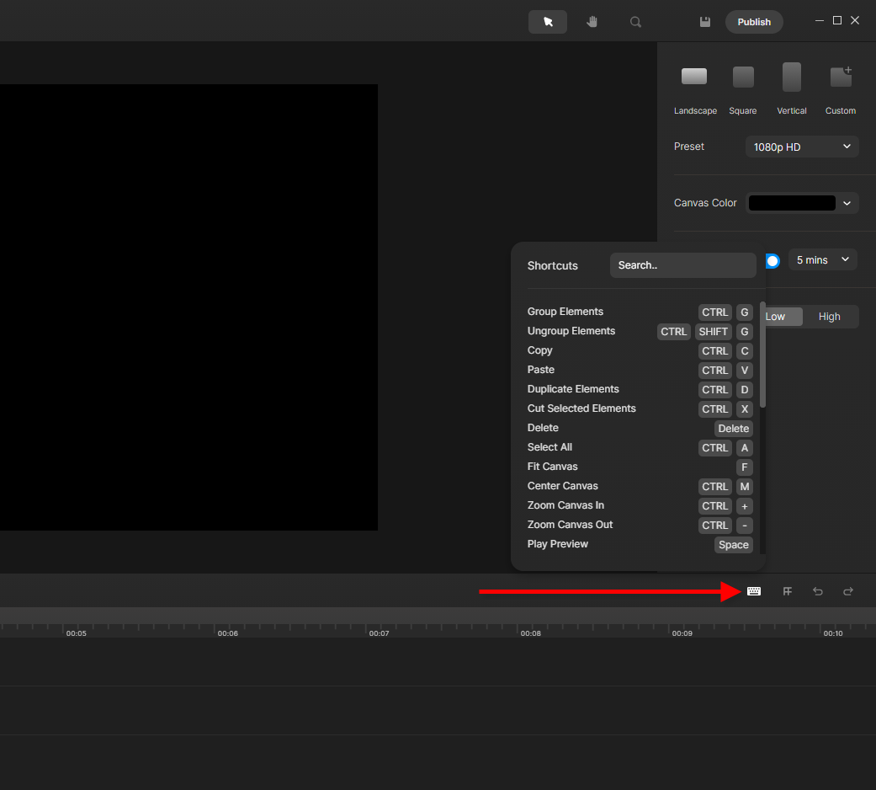The image size is (876, 790).
Task: Choose the Vertical canvas format
Action: click(x=792, y=77)
